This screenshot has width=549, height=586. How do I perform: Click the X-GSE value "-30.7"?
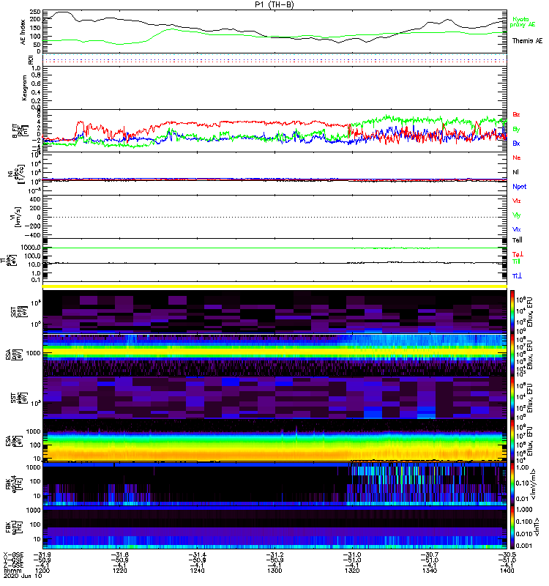430,555
